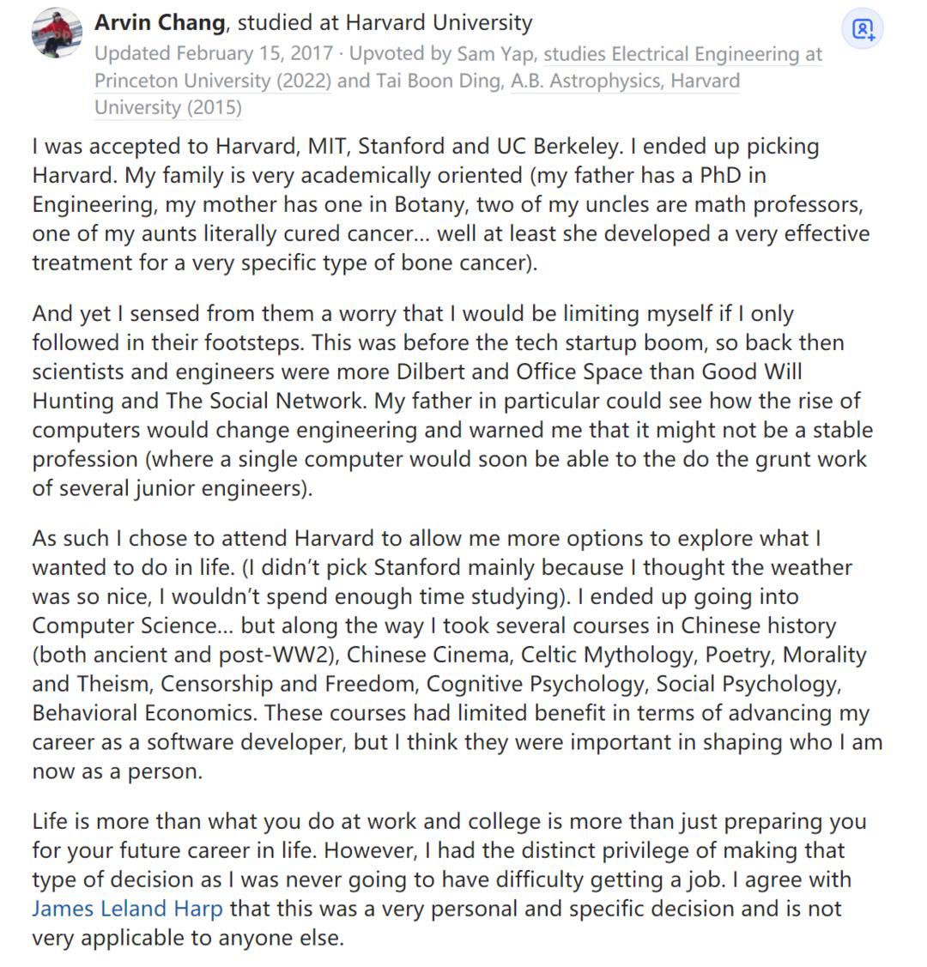The height and width of the screenshot is (967, 927).
Task: Click the follow user icon beside the author
Action: [863, 30]
